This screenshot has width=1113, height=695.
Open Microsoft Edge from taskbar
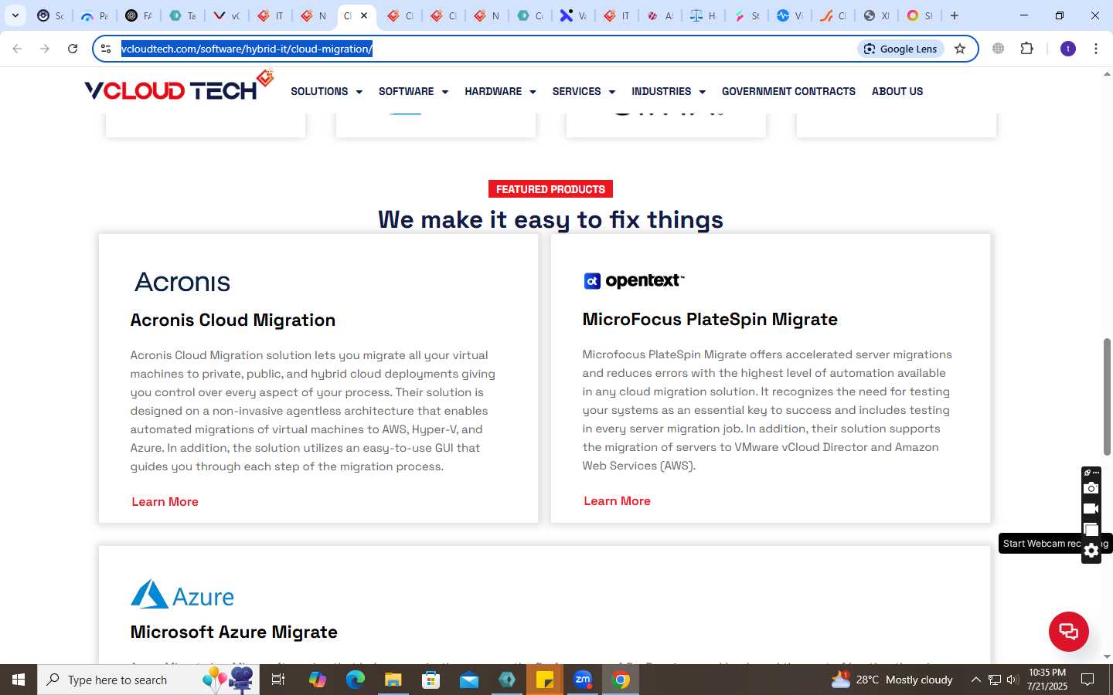355,680
